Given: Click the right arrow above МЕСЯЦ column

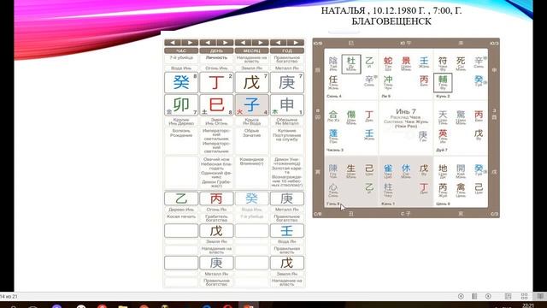Looking at the screenshot, I should [260, 43].
